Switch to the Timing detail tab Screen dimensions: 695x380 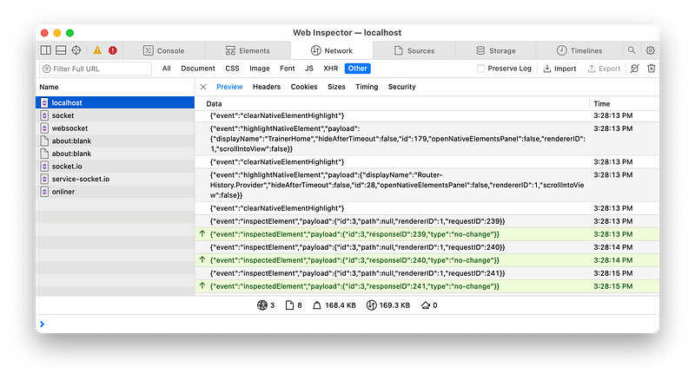[367, 87]
